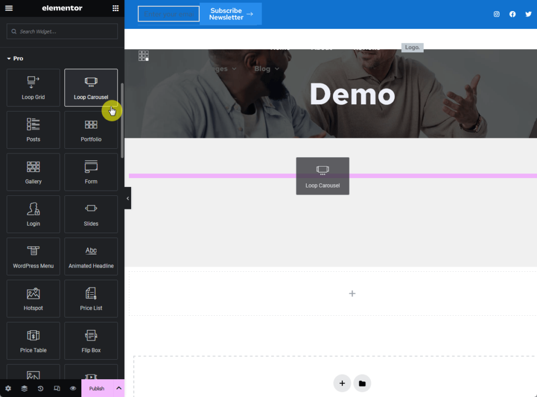537x397 pixels.
Task: Click the Demo page heading
Action: pos(352,94)
